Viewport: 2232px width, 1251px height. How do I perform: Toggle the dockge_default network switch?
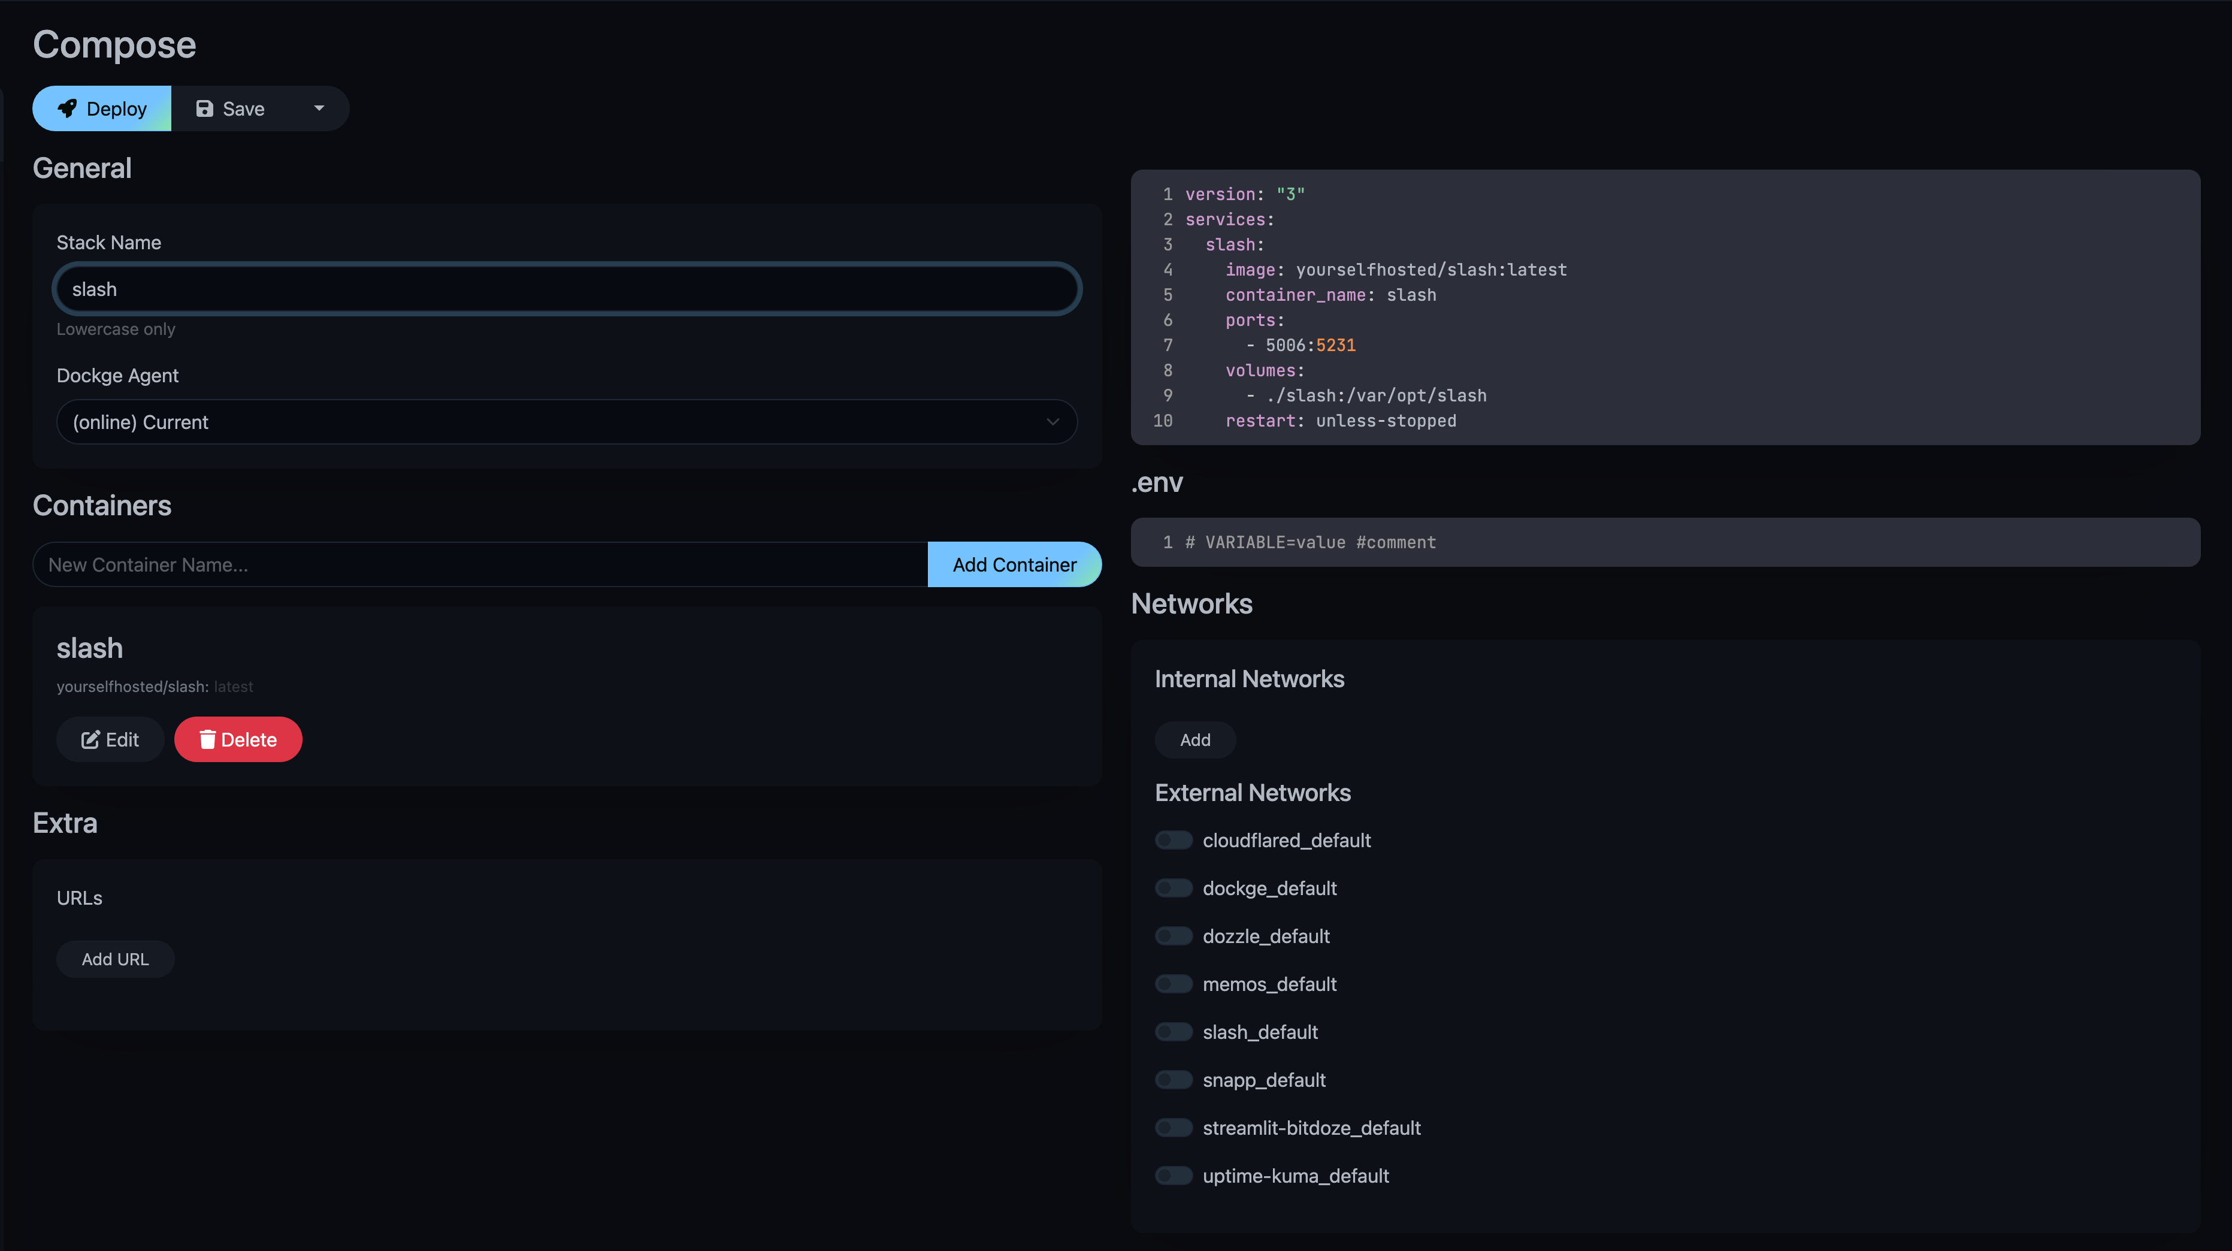point(1173,888)
